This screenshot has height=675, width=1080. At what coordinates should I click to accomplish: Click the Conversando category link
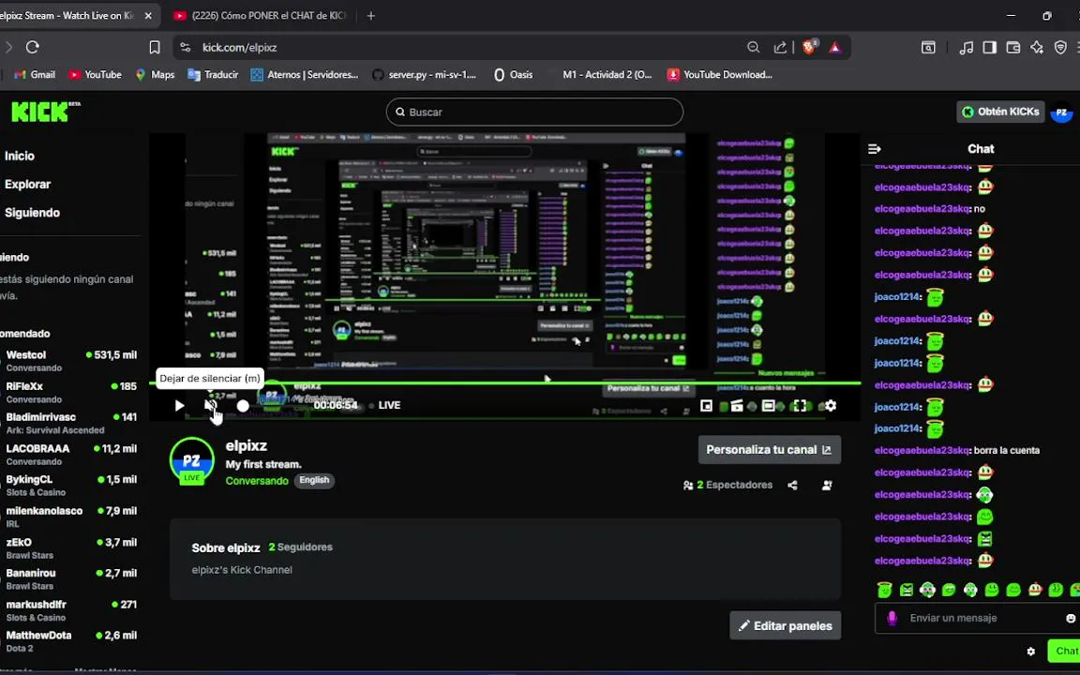[256, 481]
